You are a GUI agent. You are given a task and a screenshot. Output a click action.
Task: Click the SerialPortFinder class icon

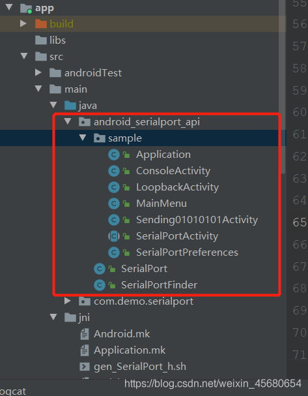pos(100,285)
